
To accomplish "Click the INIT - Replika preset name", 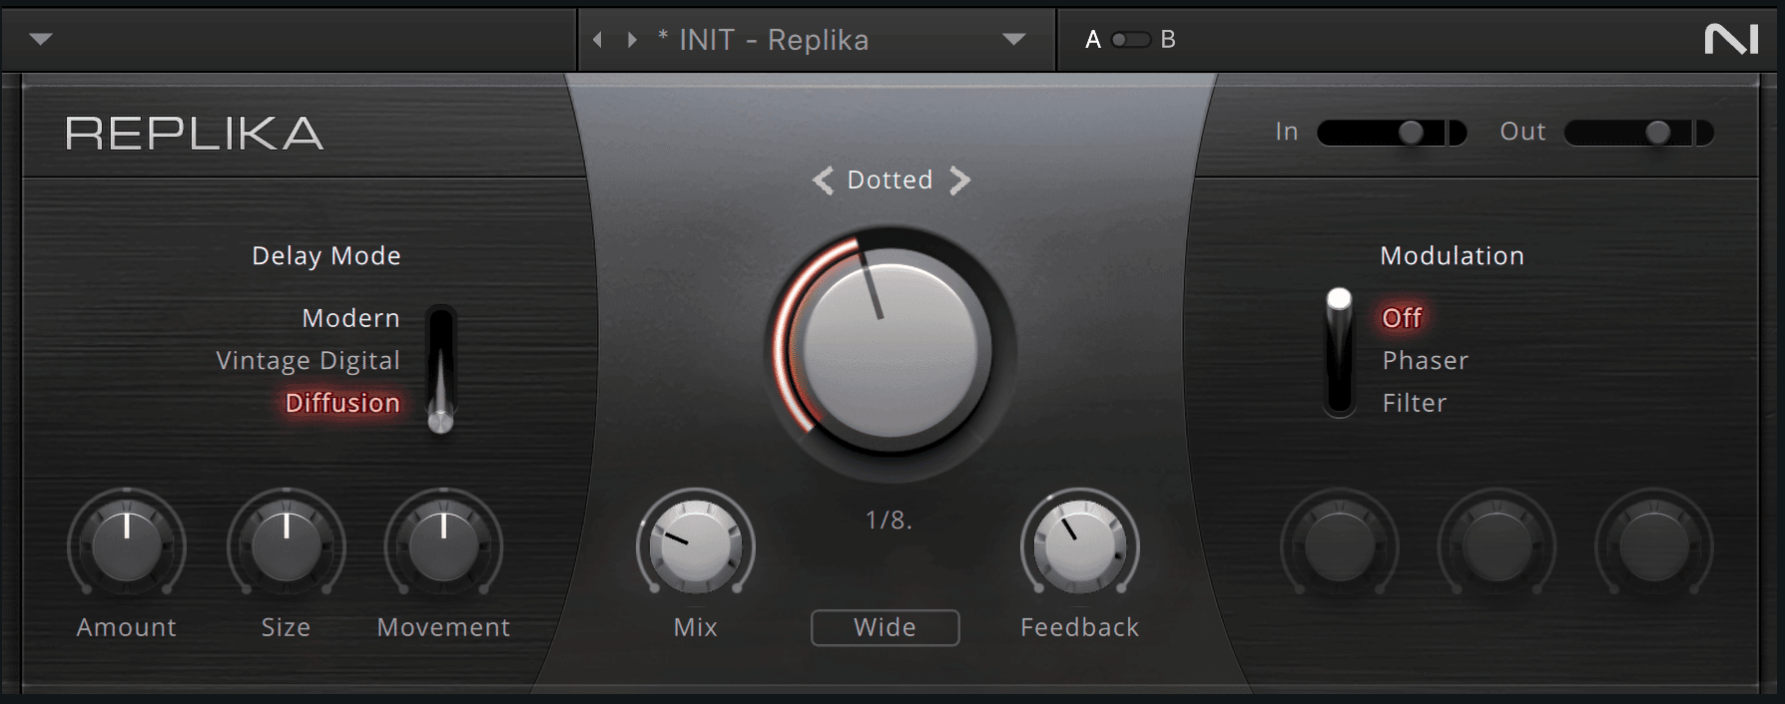I will pyautogui.click(x=763, y=40).
